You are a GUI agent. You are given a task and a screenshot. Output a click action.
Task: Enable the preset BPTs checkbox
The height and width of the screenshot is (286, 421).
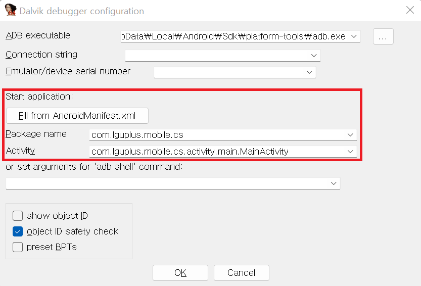coord(18,247)
